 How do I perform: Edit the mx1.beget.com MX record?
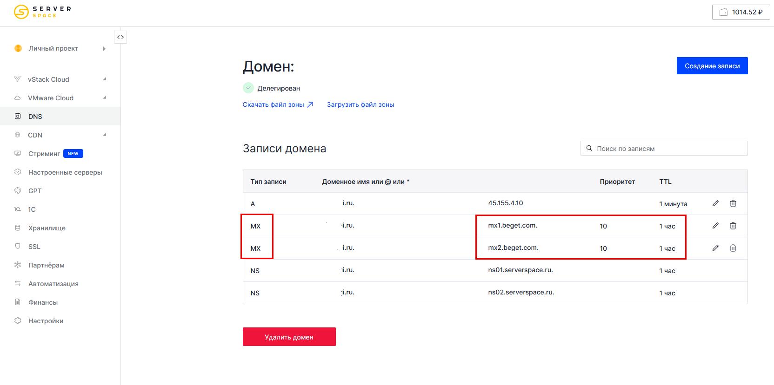click(x=715, y=226)
